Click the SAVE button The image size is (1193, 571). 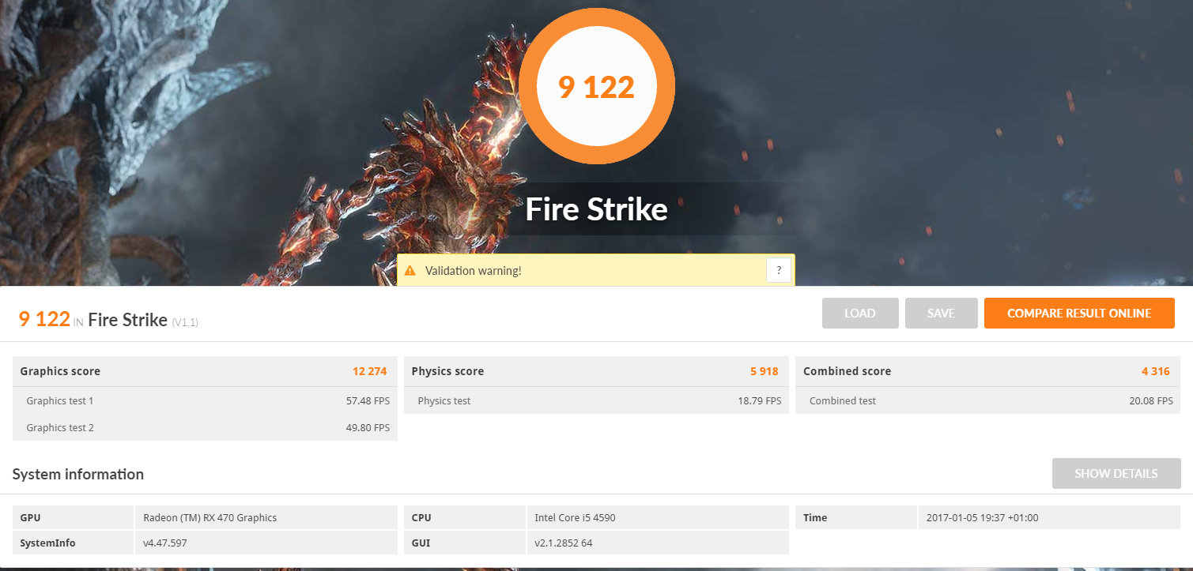942,313
